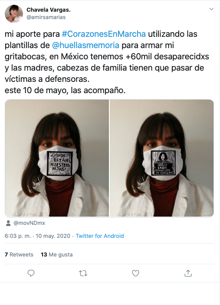
Task: Click the retweet arrows icon
Action: point(83,273)
